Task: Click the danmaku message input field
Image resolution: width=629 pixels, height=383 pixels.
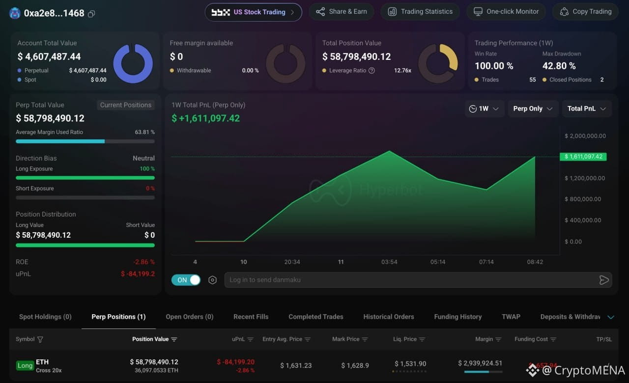Action: click(410, 280)
